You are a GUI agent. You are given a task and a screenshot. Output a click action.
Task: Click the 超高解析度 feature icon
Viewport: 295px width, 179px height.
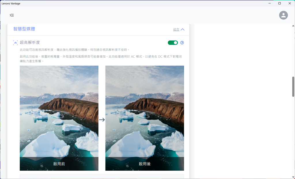click(x=16, y=43)
